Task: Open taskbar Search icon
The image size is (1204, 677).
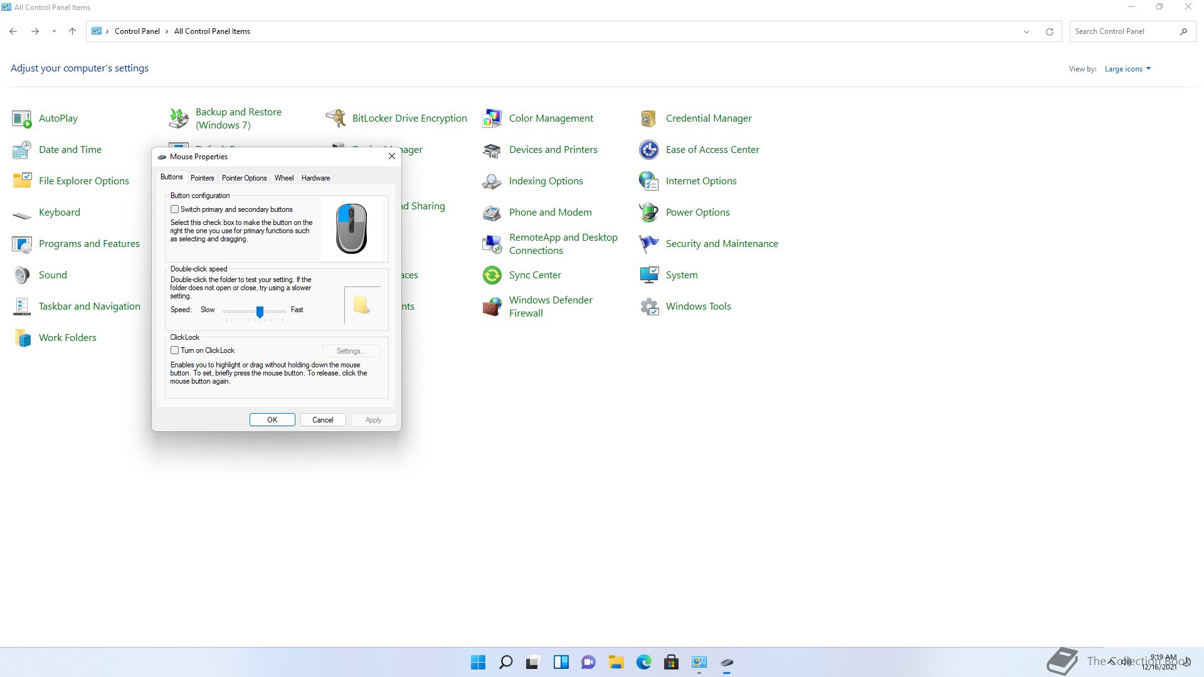Action: pos(505,663)
